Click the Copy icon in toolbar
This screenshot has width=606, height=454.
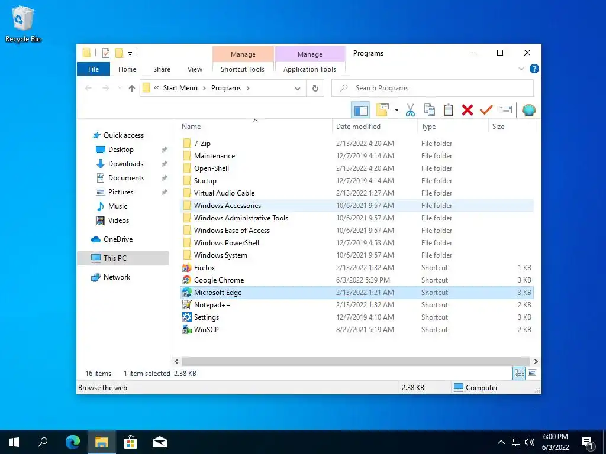pyautogui.click(x=430, y=110)
